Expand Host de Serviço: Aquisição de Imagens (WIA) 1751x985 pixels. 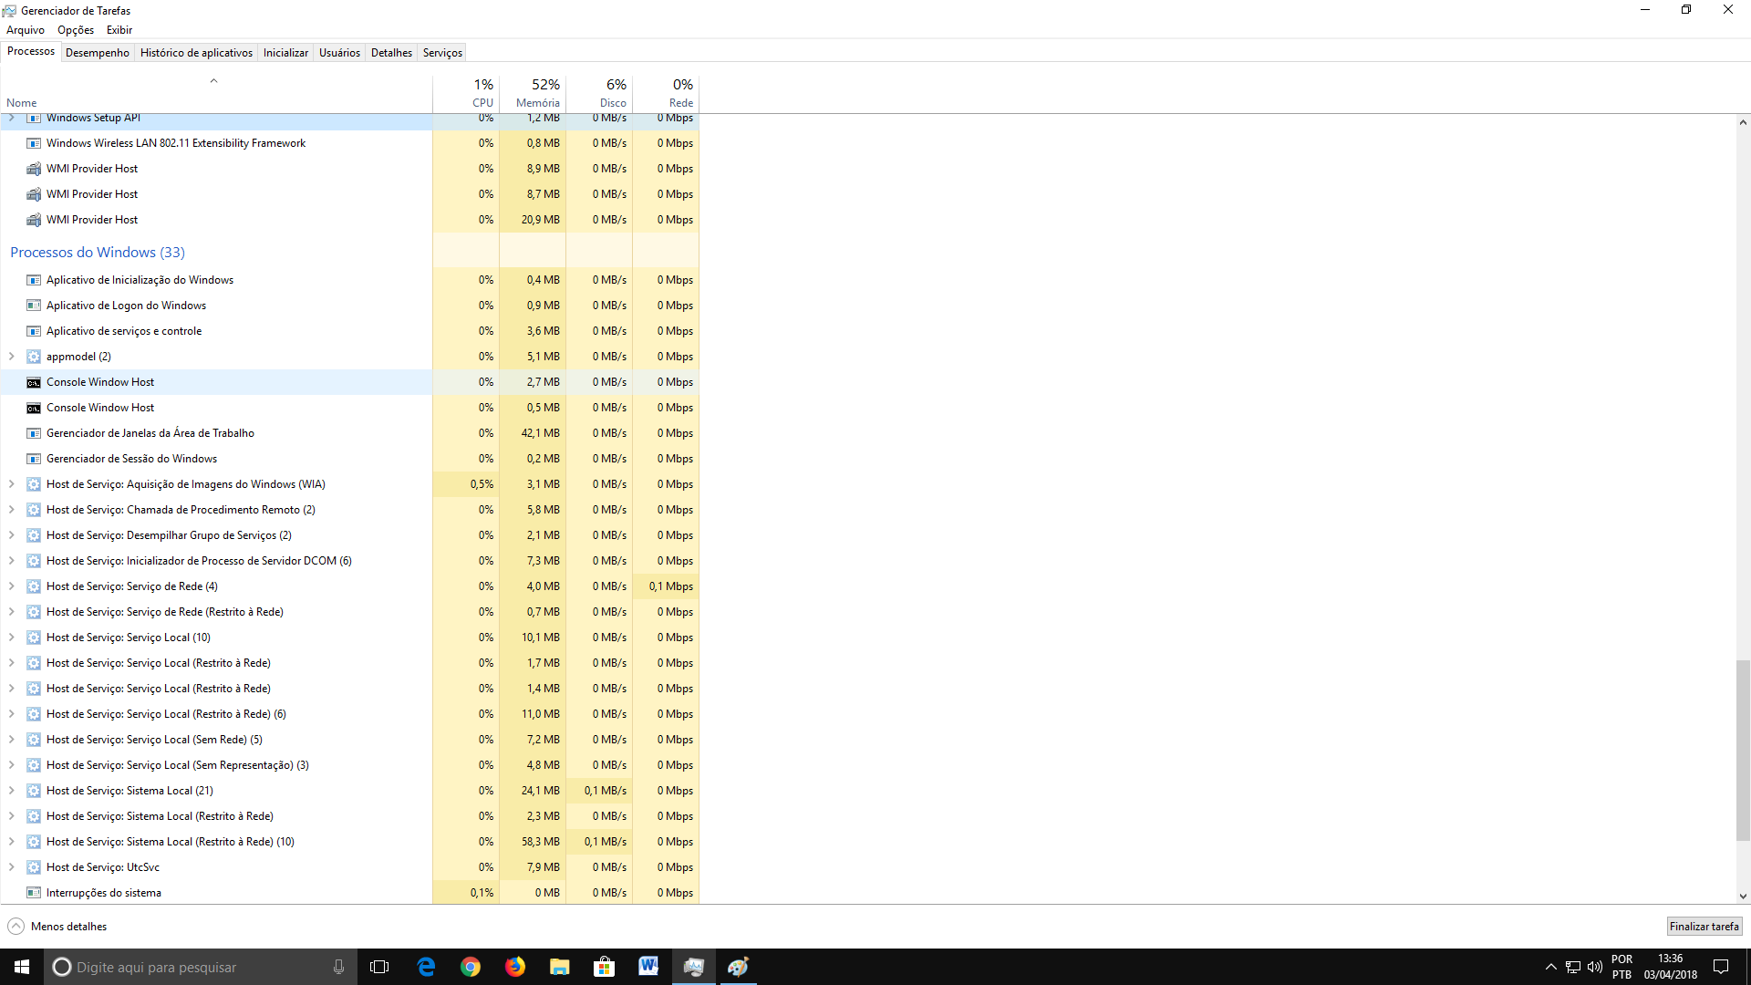click(12, 484)
